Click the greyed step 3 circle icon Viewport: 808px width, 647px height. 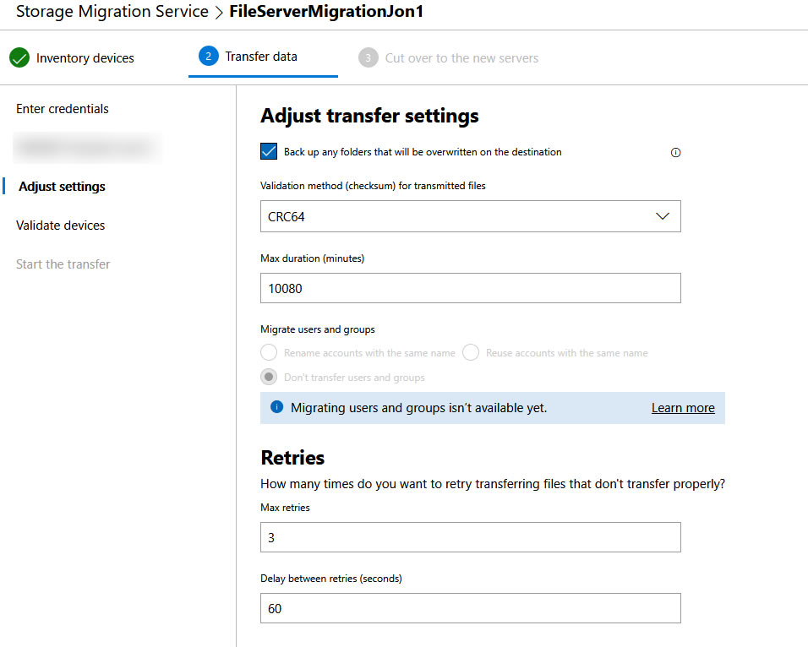(368, 57)
